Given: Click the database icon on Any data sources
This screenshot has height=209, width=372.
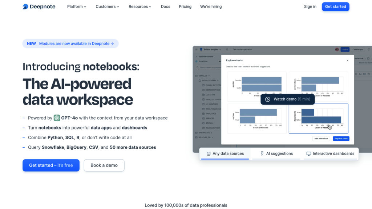Looking at the screenshot, I should coord(209,153).
